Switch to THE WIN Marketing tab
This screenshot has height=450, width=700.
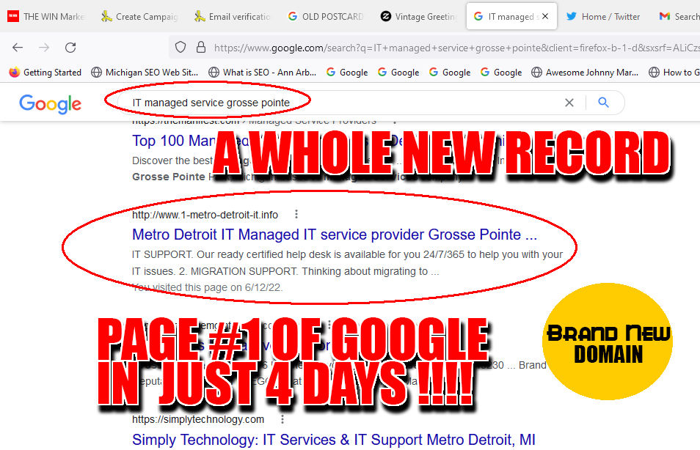point(45,17)
